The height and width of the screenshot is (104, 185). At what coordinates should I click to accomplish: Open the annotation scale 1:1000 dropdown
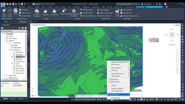point(151,99)
